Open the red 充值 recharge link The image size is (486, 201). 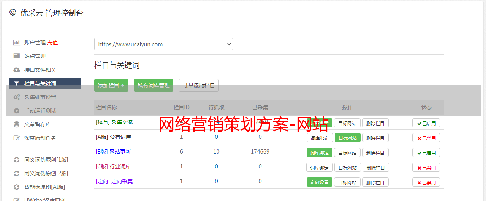coord(52,42)
